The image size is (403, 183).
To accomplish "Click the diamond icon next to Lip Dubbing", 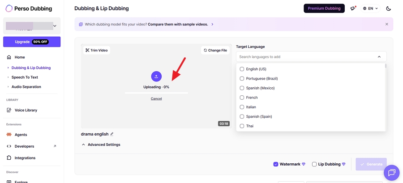I will pos(343,164).
